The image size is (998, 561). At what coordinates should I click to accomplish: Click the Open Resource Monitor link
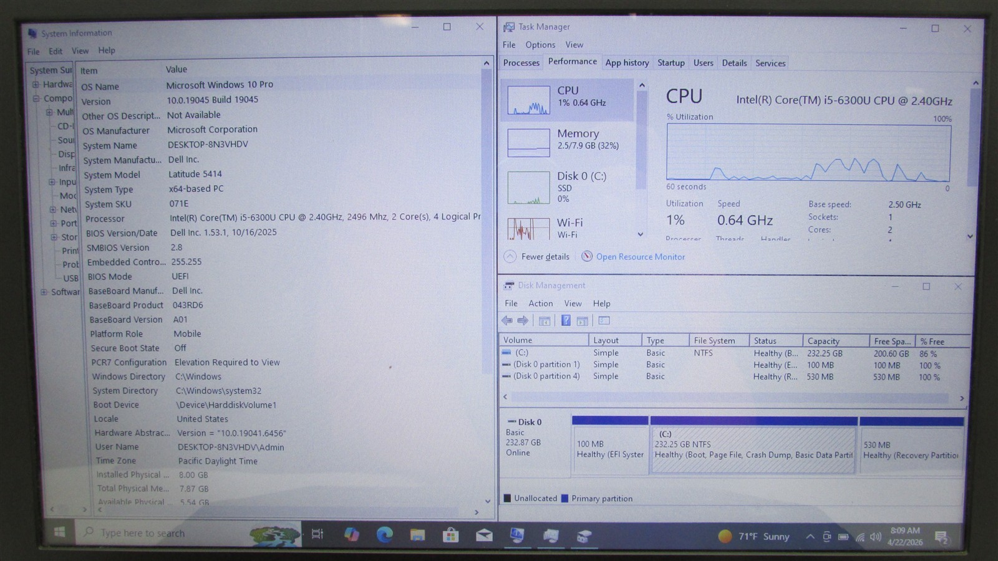tap(641, 257)
